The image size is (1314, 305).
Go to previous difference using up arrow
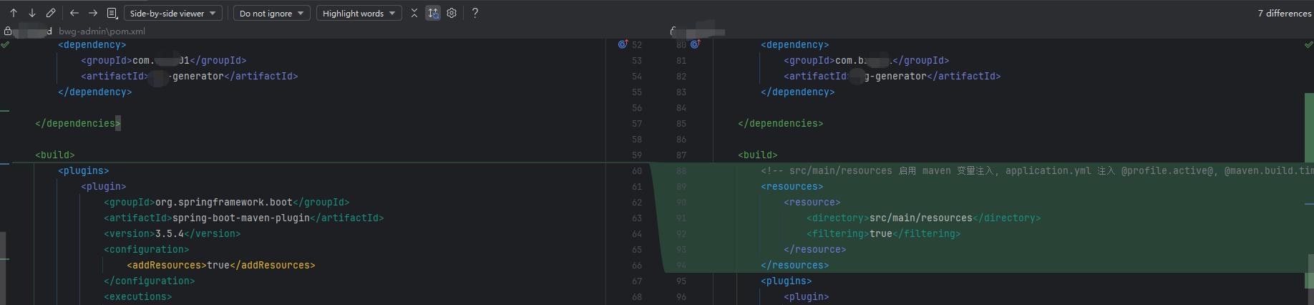click(x=14, y=13)
